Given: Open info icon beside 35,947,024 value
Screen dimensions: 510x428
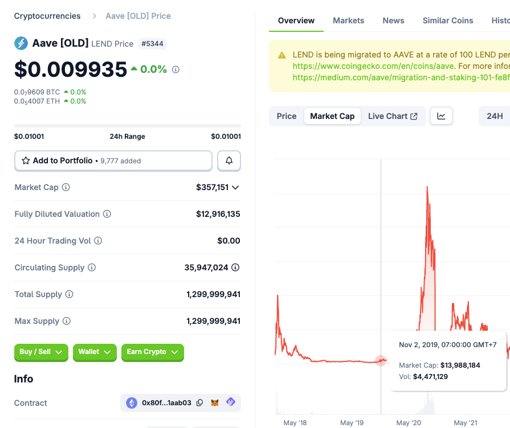Looking at the screenshot, I should tap(235, 267).
